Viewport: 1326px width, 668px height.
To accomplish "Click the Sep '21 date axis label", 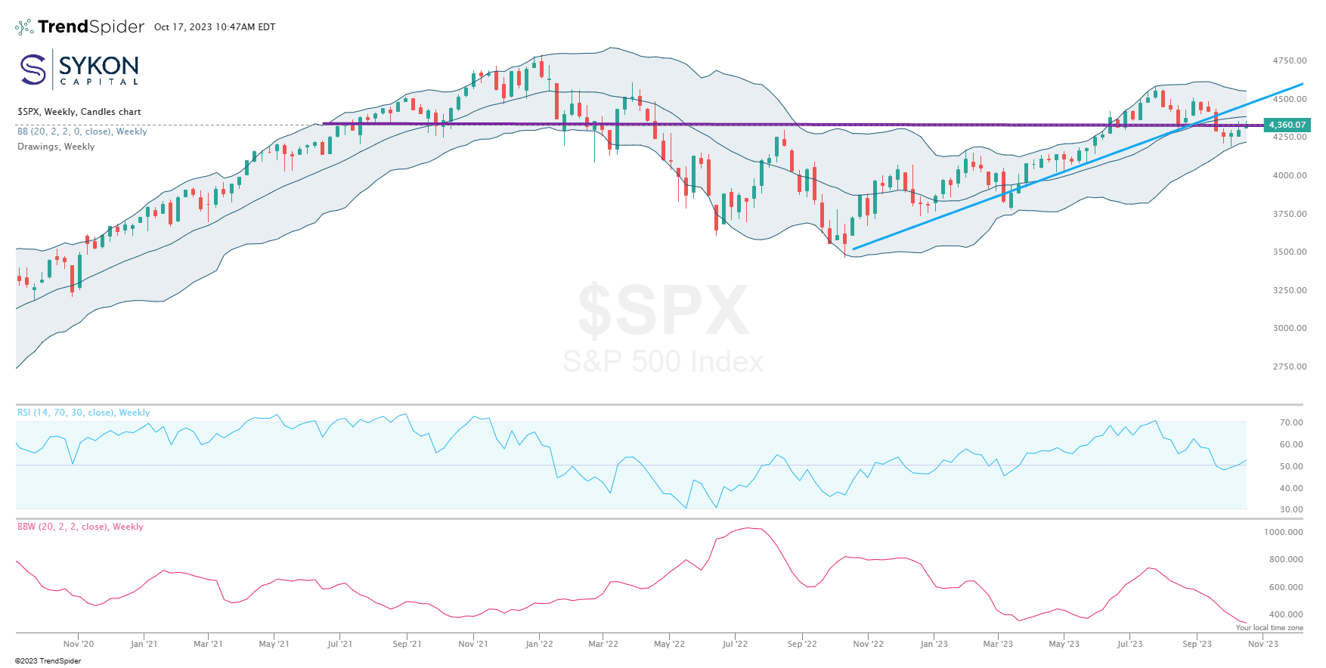I will pyautogui.click(x=407, y=644).
